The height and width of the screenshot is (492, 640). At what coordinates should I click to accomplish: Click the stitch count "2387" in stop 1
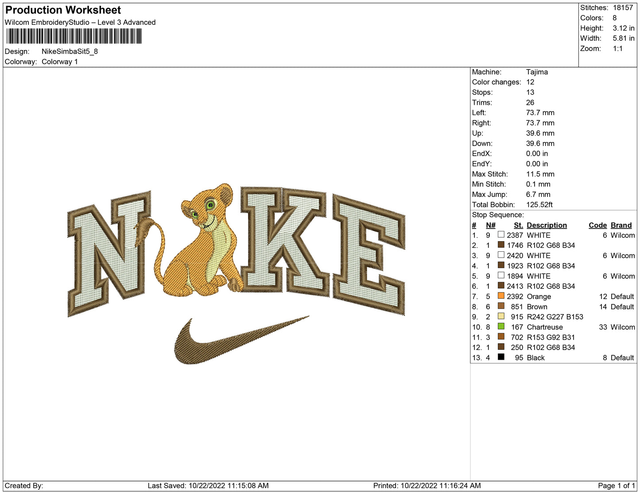pyautogui.click(x=515, y=235)
